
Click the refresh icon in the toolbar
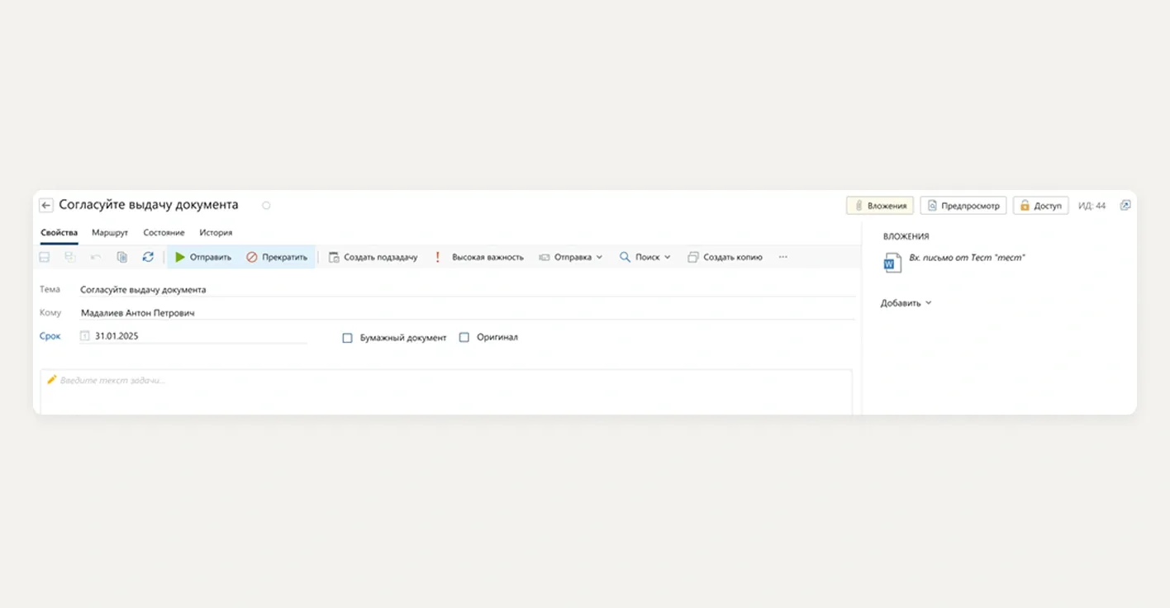148,257
